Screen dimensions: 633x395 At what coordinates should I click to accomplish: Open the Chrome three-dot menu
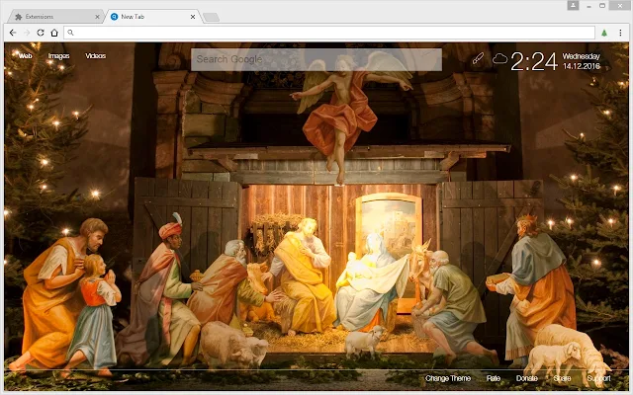pyautogui.click(x=620, y=33)
